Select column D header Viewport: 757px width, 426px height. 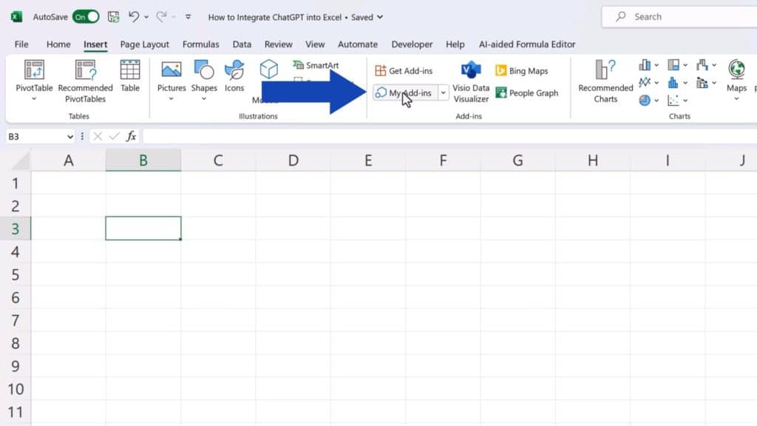[x=293, y=160]
